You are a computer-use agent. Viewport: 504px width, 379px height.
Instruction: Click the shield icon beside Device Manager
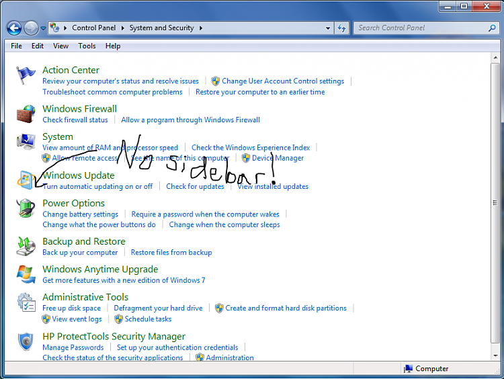(x=246, y=158)
